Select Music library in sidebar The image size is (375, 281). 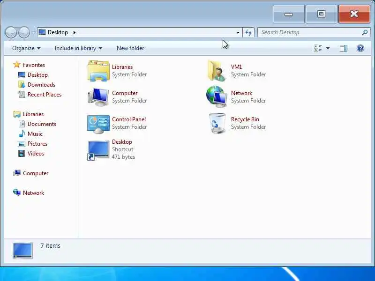coord(35,133)
